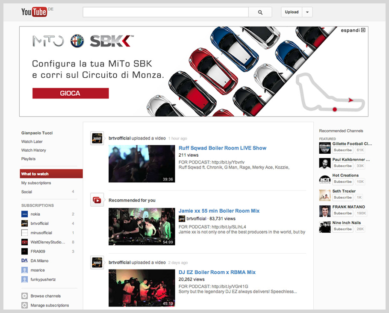Open Manage subscriptions text link
This screenshot has width=389, height=313.
tap(50, 305)
